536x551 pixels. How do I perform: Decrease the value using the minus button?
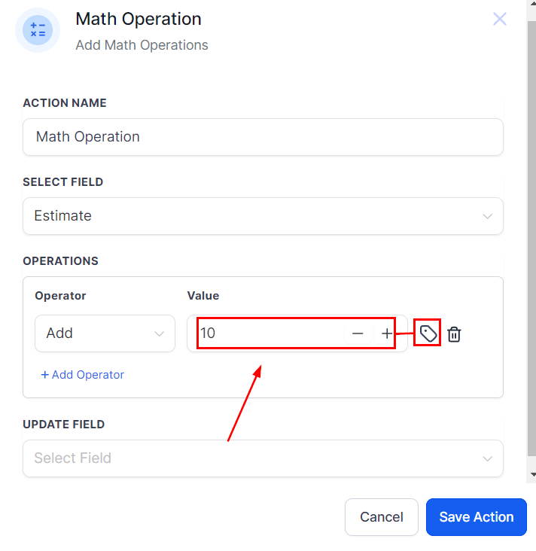pyautogui.click(x=358, y=333)
